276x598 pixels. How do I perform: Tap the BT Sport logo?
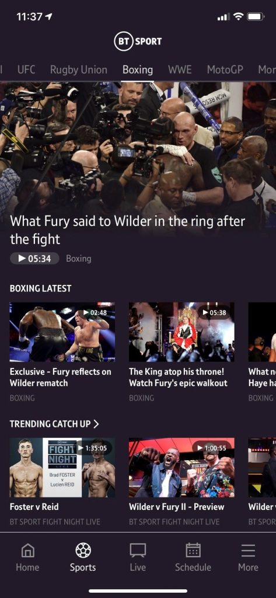(138, 41)
